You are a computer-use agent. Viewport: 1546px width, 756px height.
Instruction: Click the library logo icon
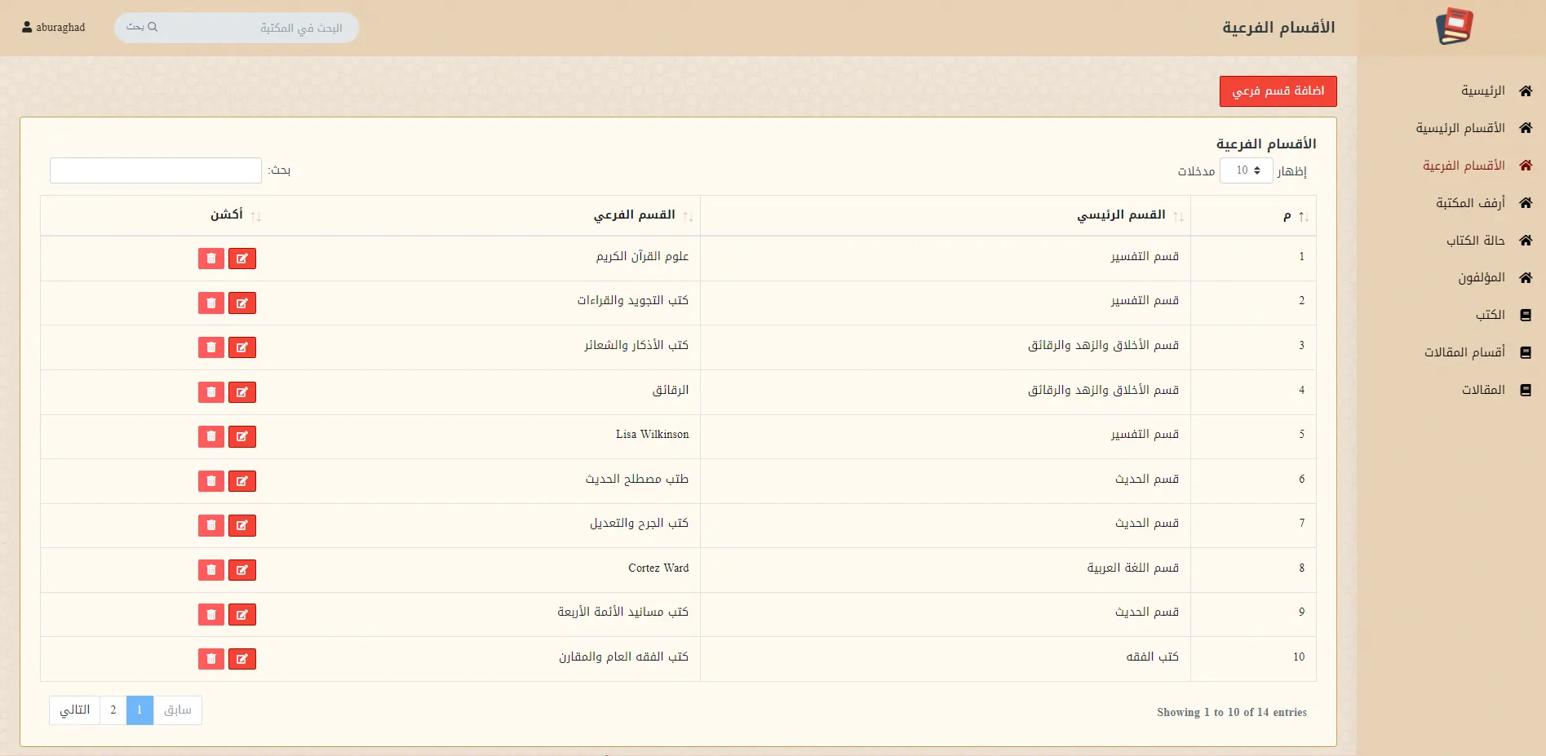(x=1454, y=27)
